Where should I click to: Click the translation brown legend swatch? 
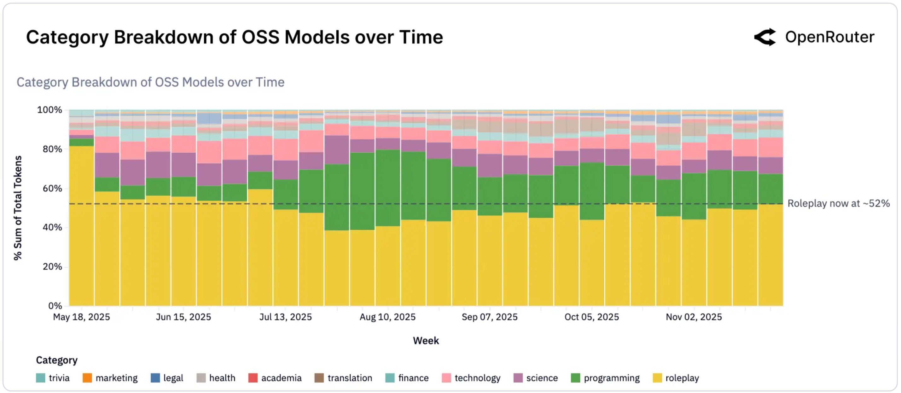319,378
